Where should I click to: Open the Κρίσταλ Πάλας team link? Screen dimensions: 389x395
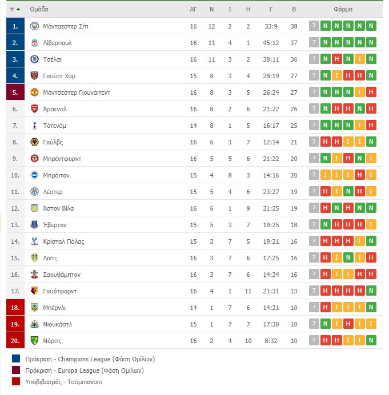click(63, 241)
